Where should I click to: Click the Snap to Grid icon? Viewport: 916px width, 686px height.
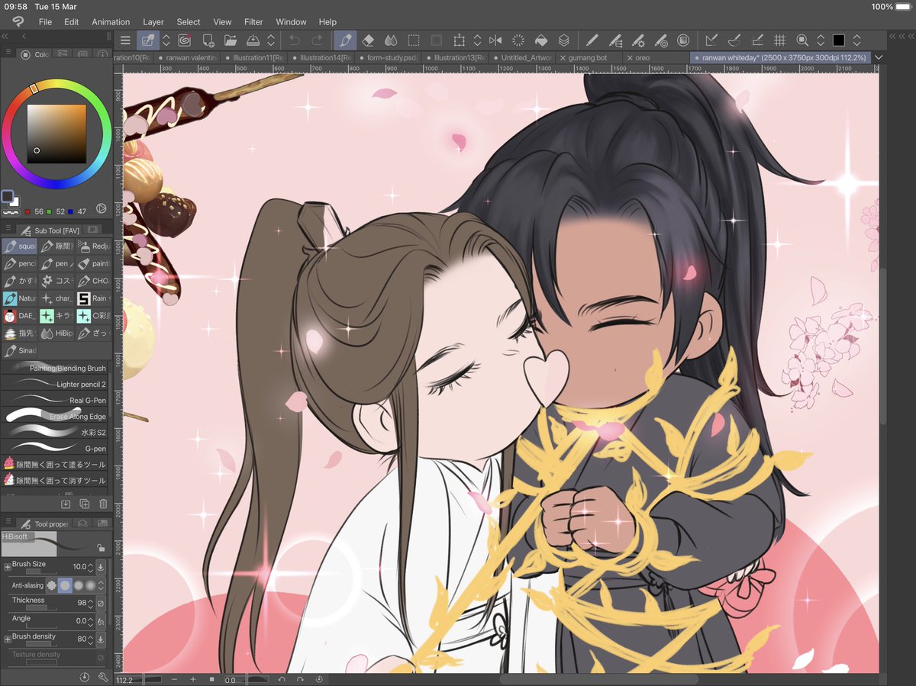point(779,40)
